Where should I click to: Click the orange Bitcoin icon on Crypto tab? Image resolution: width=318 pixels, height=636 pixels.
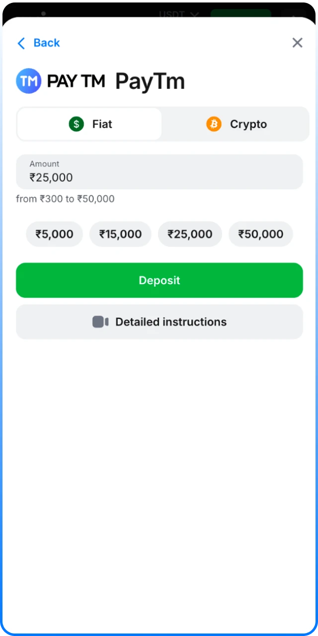[x=214, y=124]
